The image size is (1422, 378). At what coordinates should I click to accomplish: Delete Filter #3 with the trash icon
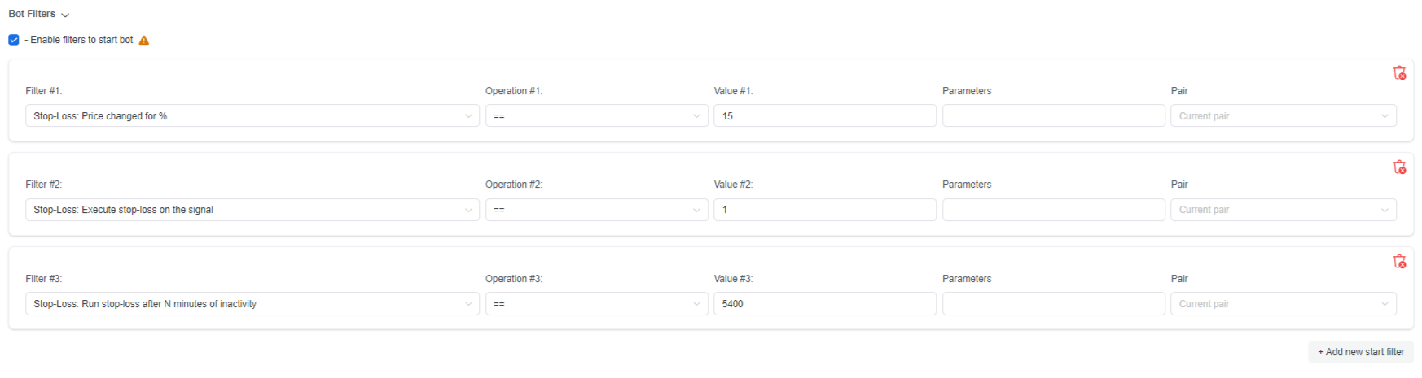point(1399,262)
